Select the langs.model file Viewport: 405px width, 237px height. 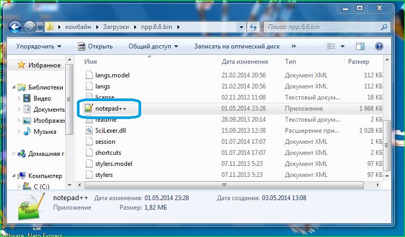[112, 75]
